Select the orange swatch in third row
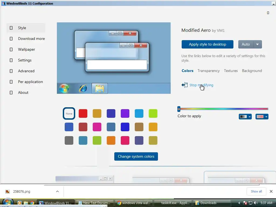Image resolution: width=276 pixels, height=207 pixels. [111, 140]
